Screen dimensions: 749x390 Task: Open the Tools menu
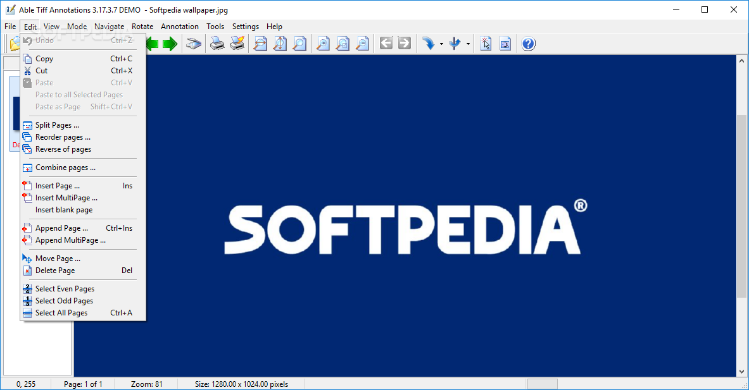coord(215,26)
